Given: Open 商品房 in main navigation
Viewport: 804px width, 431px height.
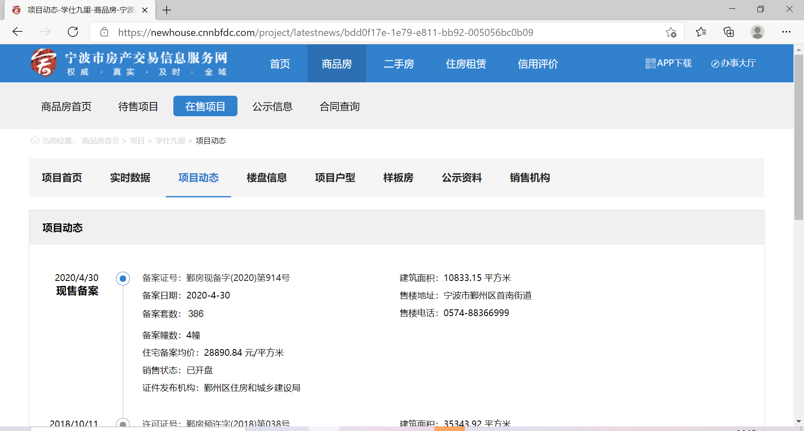Looking at the screenshot, I should [337, 64].
